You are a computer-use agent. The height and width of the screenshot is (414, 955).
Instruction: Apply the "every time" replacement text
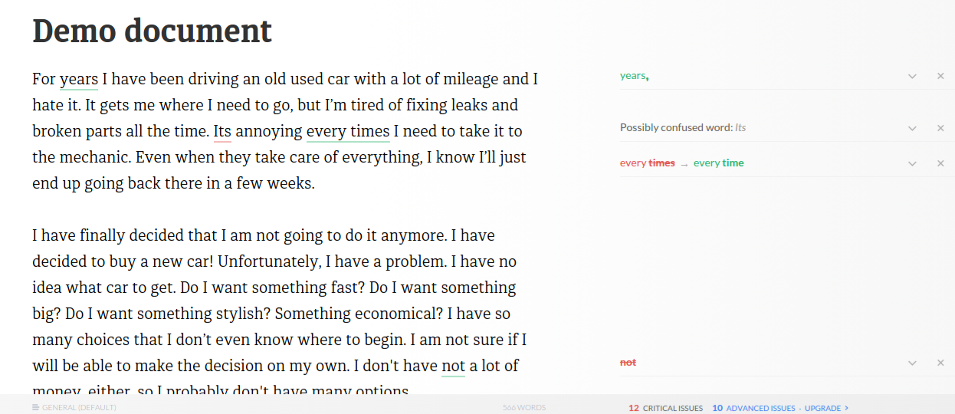coord(718,163)
